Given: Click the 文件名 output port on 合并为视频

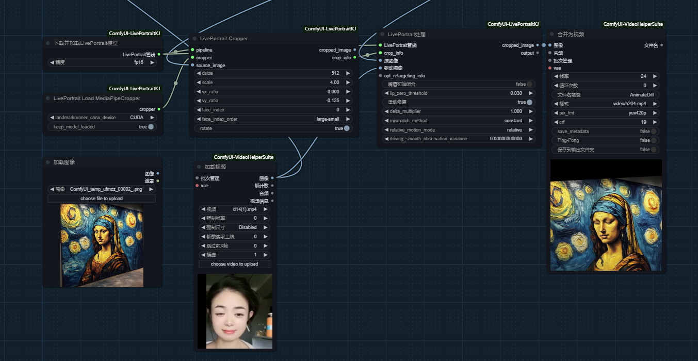Looking at the screenshot, I should click(x=662, y=45).
